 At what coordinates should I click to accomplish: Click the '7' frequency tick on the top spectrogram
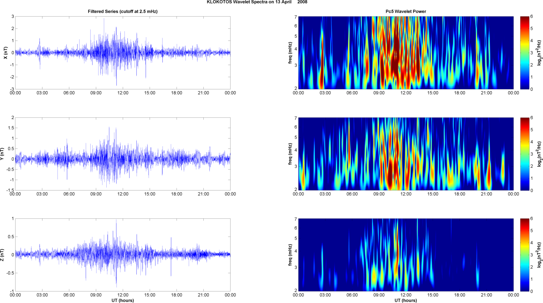(296, 17)
